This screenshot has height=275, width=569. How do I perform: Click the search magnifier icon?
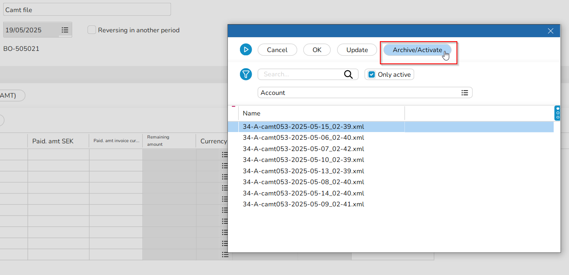348,74
